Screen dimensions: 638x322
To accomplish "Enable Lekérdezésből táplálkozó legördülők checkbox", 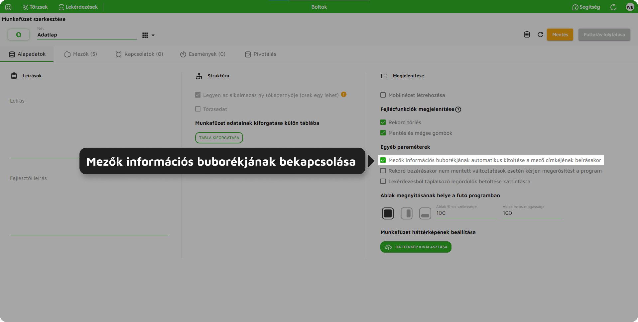I will 383,181.
